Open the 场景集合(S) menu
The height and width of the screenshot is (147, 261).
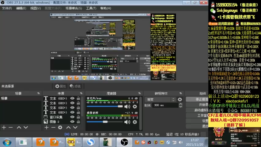tap(74, 8)
